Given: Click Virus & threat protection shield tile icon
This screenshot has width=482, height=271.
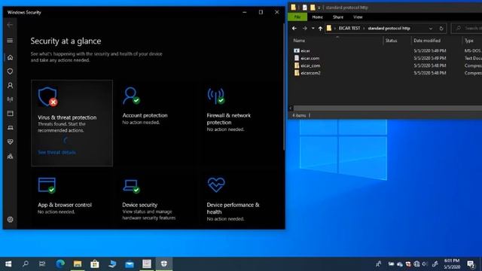Looking at the screenshot, I should click(48, 97).
